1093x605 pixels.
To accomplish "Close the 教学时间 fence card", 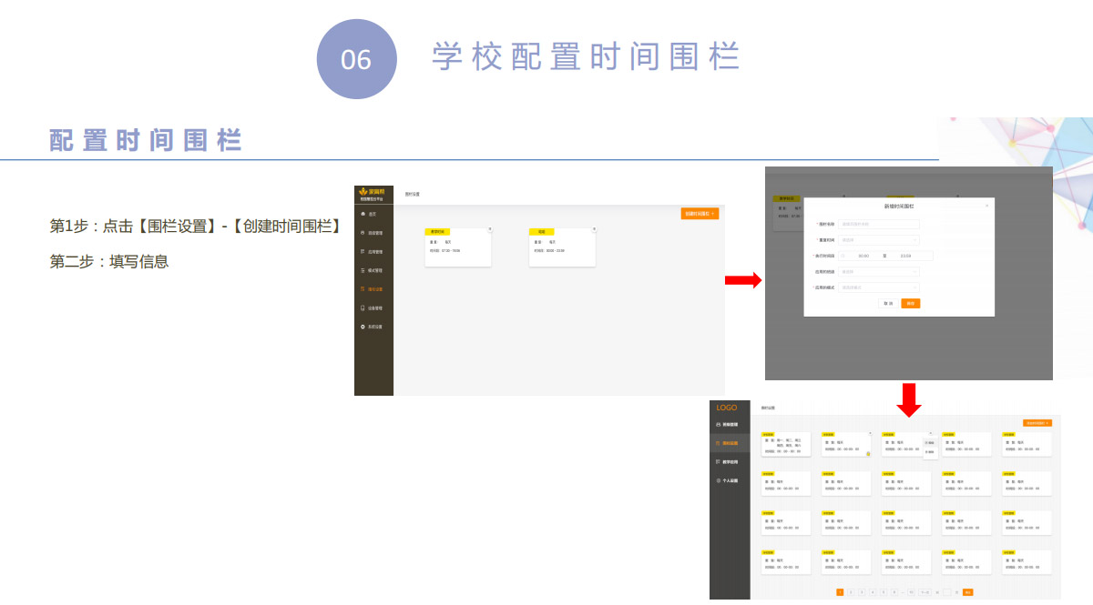I will click(x=490, y=229).
